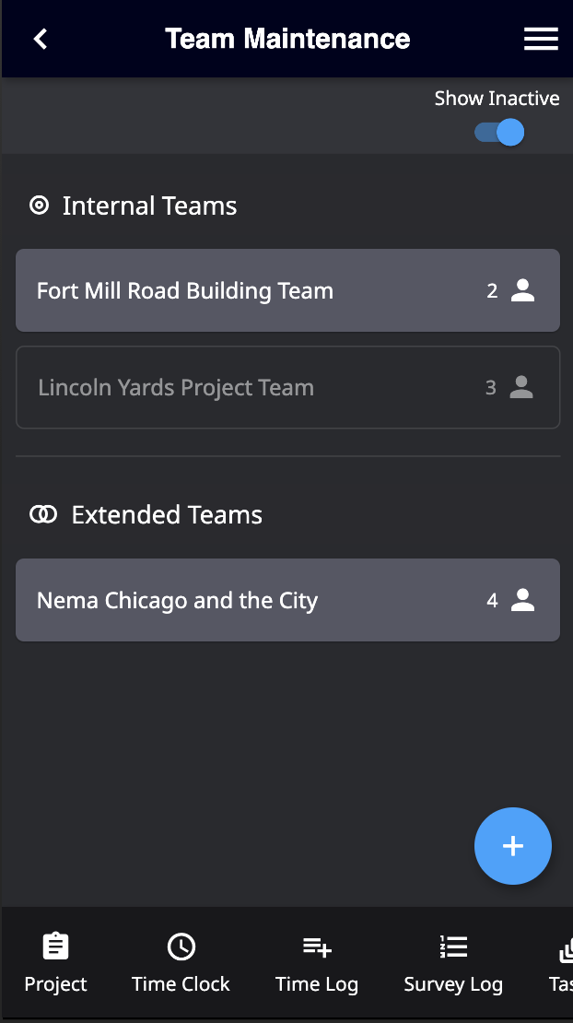The image size is (573, 1023).
Task: Click member icon on Fort Mill Road team
Action: 523,290
